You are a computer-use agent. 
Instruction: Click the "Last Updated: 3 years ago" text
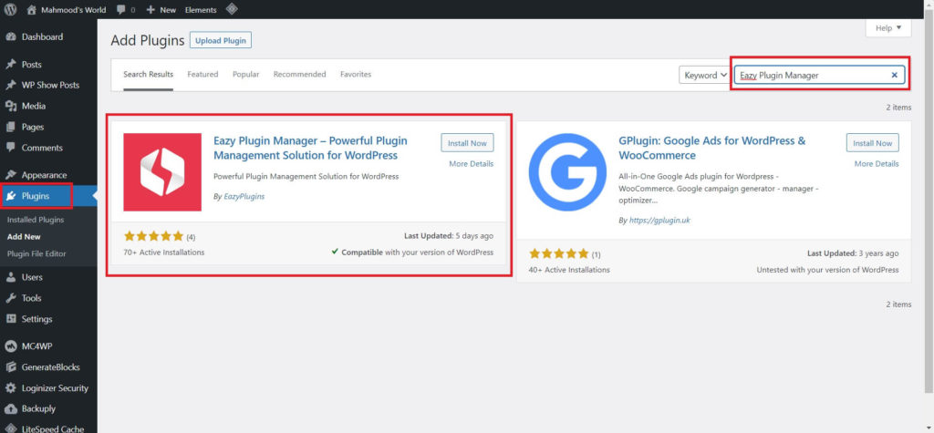coord(853,253)
